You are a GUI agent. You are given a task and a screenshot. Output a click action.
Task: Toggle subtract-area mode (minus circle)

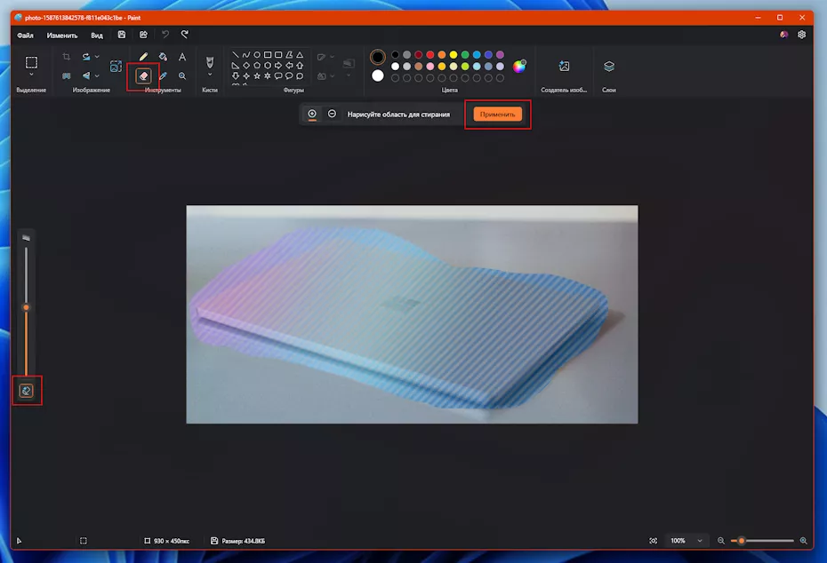coord(332,114)
